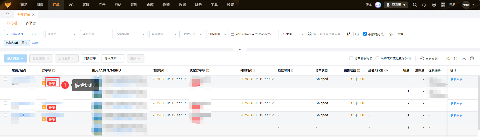This screenshot has height=137, width=480.
Task: Open more actions for first order row
Action: pyautogui.click(x=467, y=79)
